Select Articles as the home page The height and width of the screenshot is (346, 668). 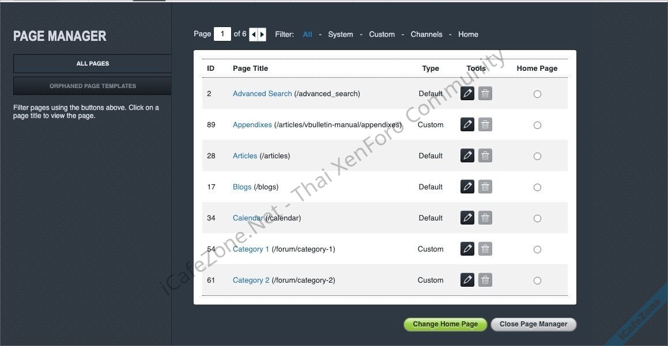pos(537,156)
